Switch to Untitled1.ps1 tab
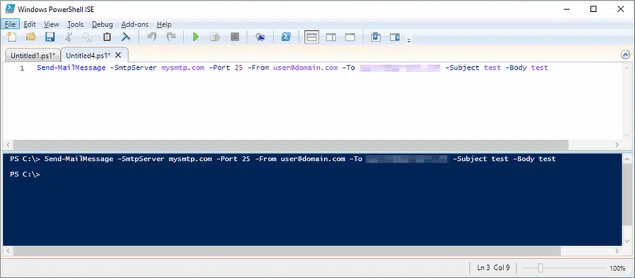Screen dimensions: 635x278 [x=33, y=55]
